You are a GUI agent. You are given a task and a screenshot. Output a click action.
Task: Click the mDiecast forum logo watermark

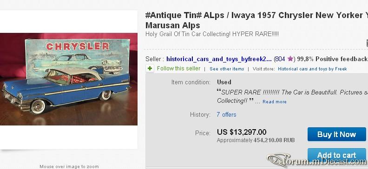[x=317, y=160]
